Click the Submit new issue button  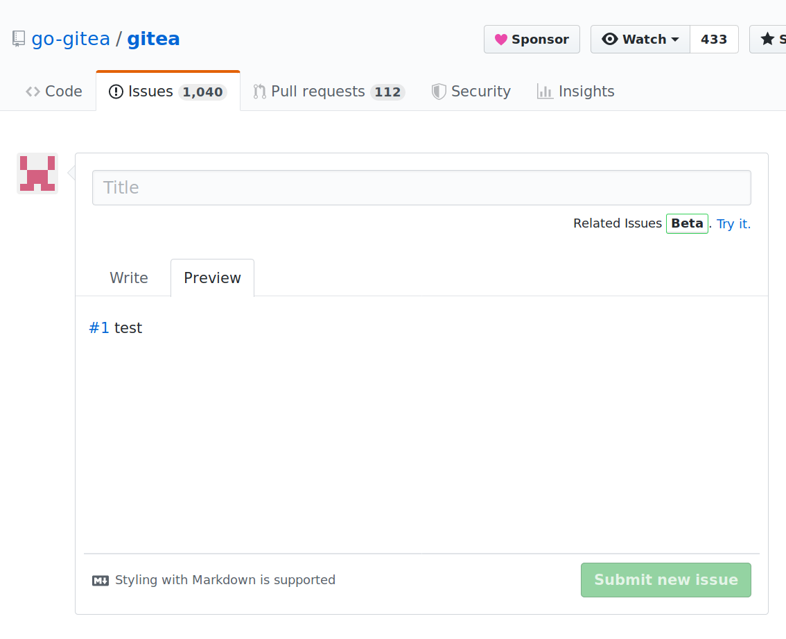665,580
